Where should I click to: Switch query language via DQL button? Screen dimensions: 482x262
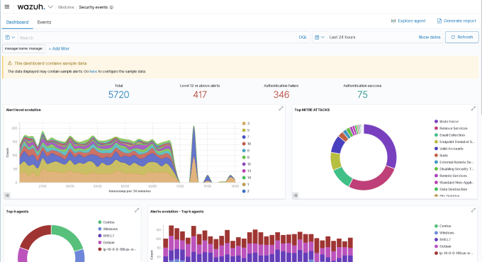click(303, 37)
